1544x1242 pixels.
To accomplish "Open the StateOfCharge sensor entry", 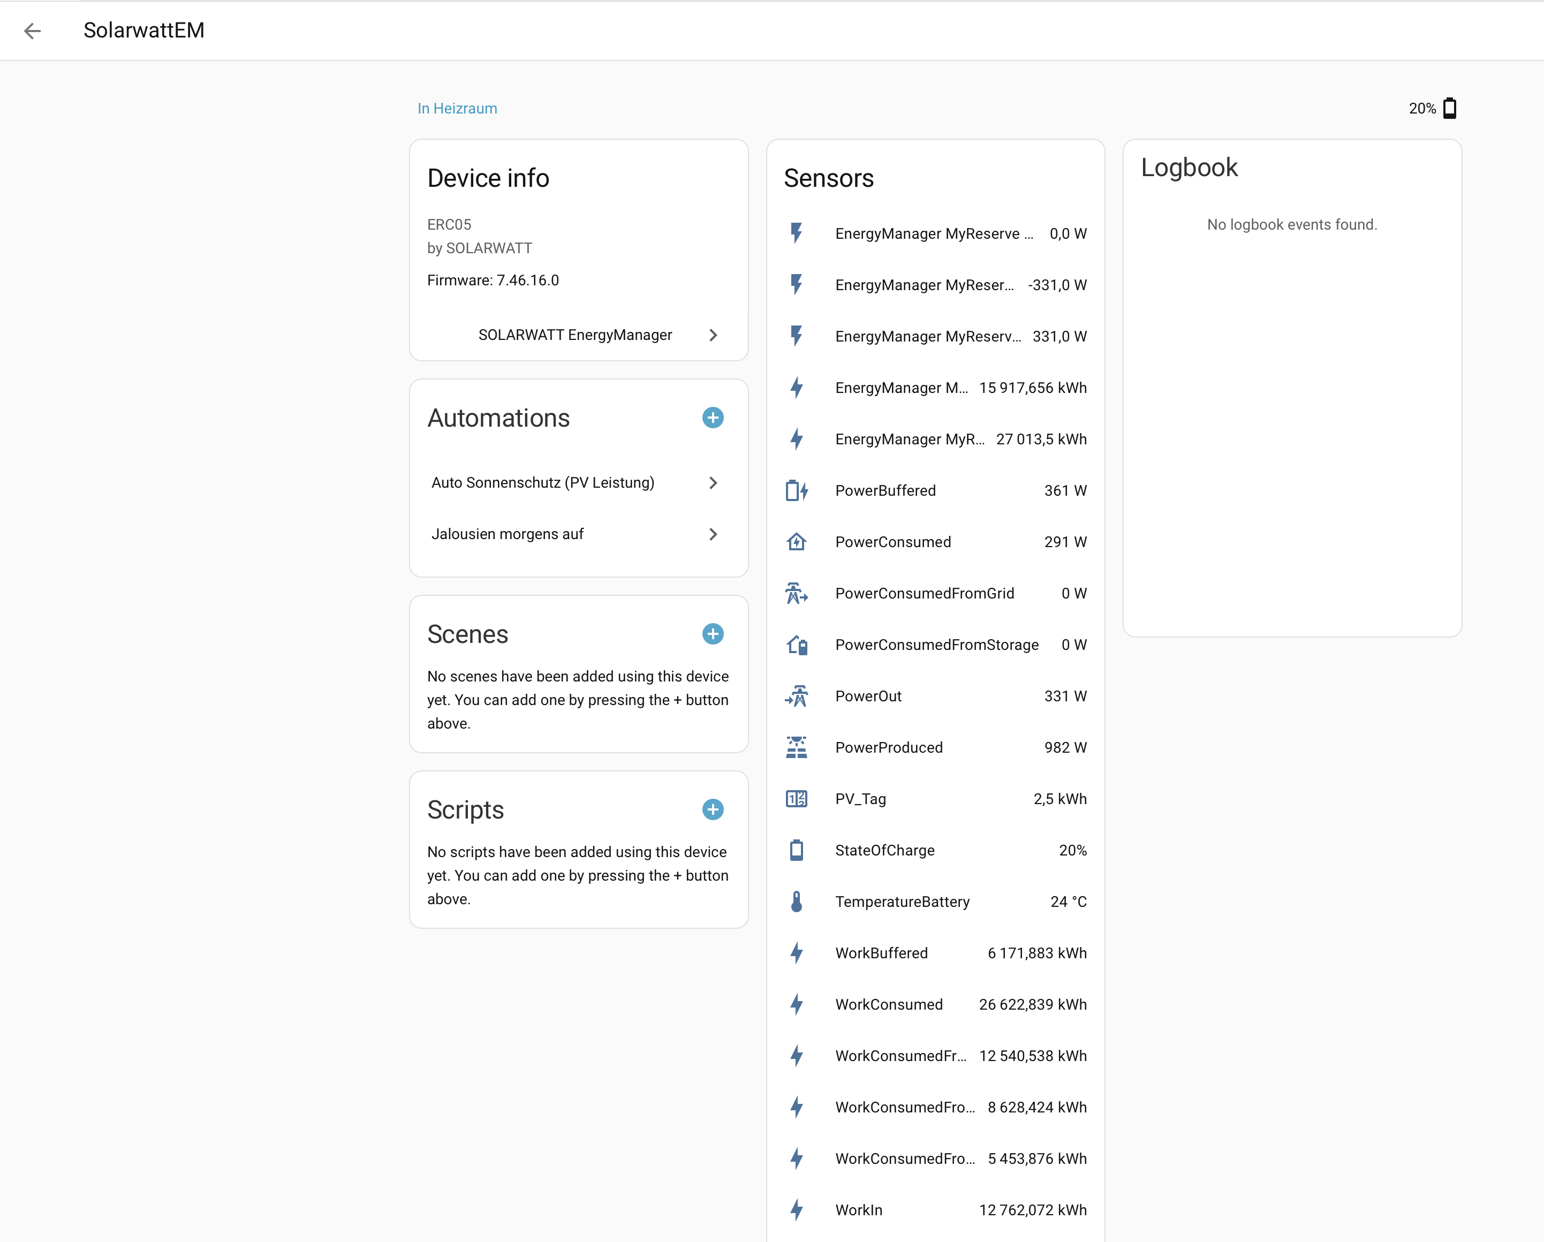I will [x=884, y=850].
